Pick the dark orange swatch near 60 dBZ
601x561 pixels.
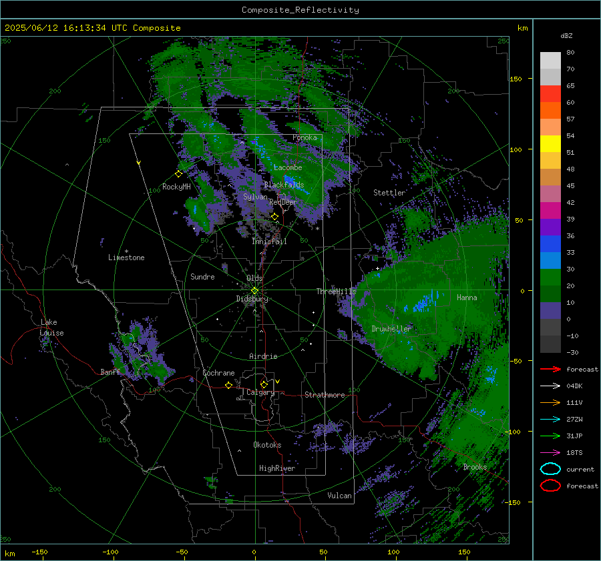tap(550, 111)
